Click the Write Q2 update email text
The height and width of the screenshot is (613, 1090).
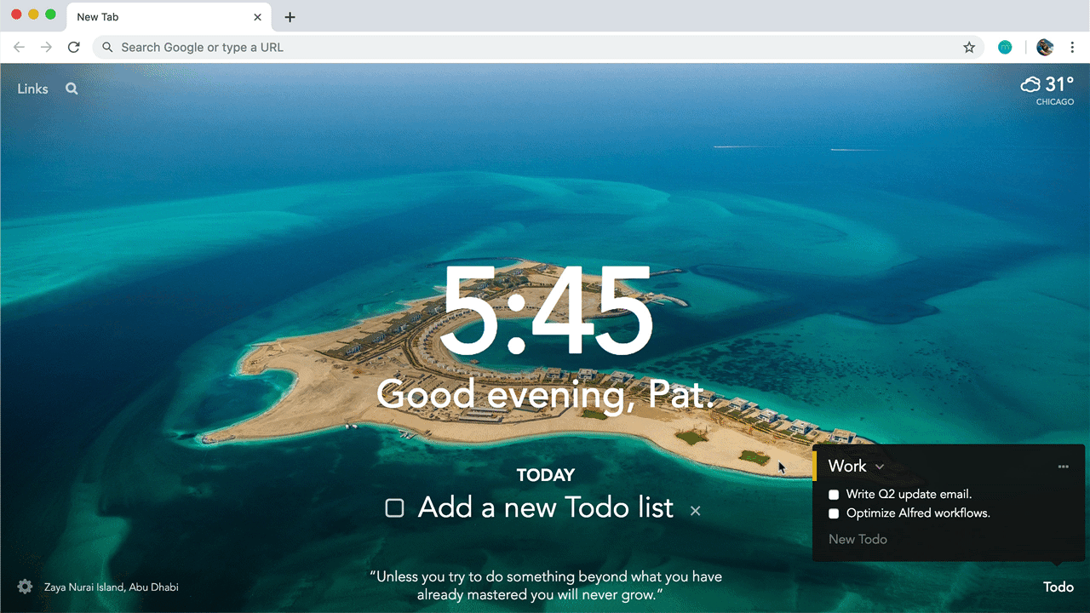(909, 495)
